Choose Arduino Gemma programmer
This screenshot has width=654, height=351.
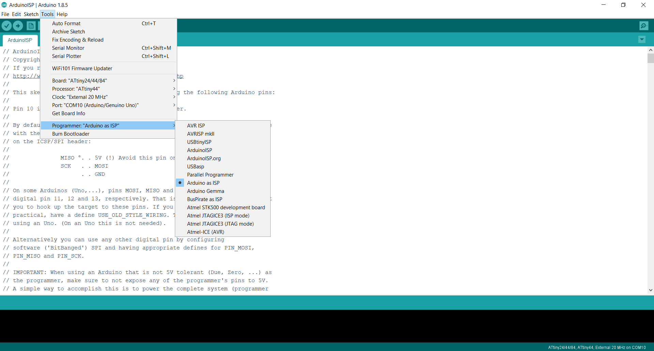point(223,191)
